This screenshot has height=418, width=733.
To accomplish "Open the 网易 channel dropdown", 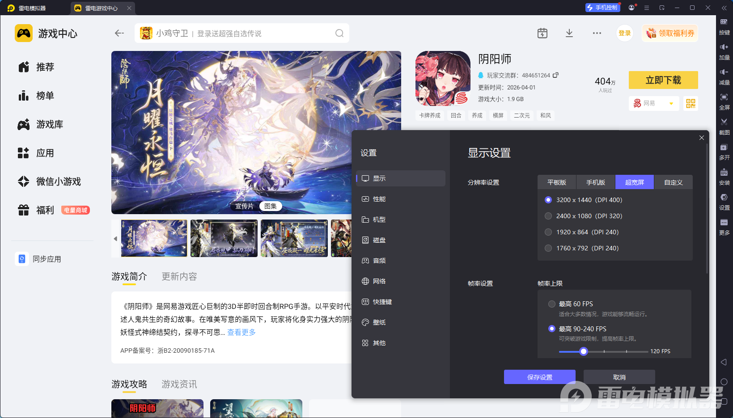I will 654,104.
